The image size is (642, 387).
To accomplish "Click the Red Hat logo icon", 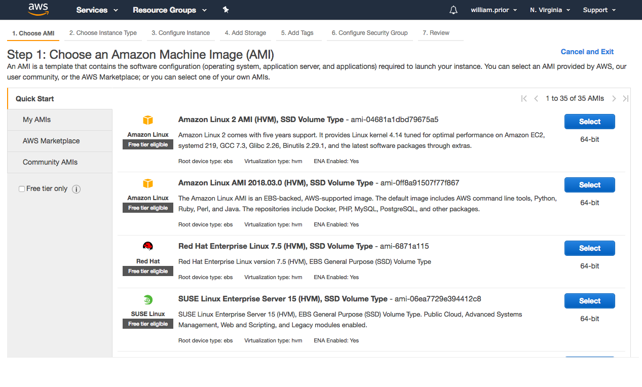I will tap(148, 247).
